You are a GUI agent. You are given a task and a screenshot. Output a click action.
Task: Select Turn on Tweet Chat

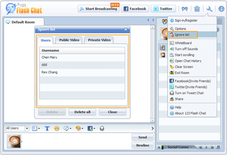pos(192,93)
